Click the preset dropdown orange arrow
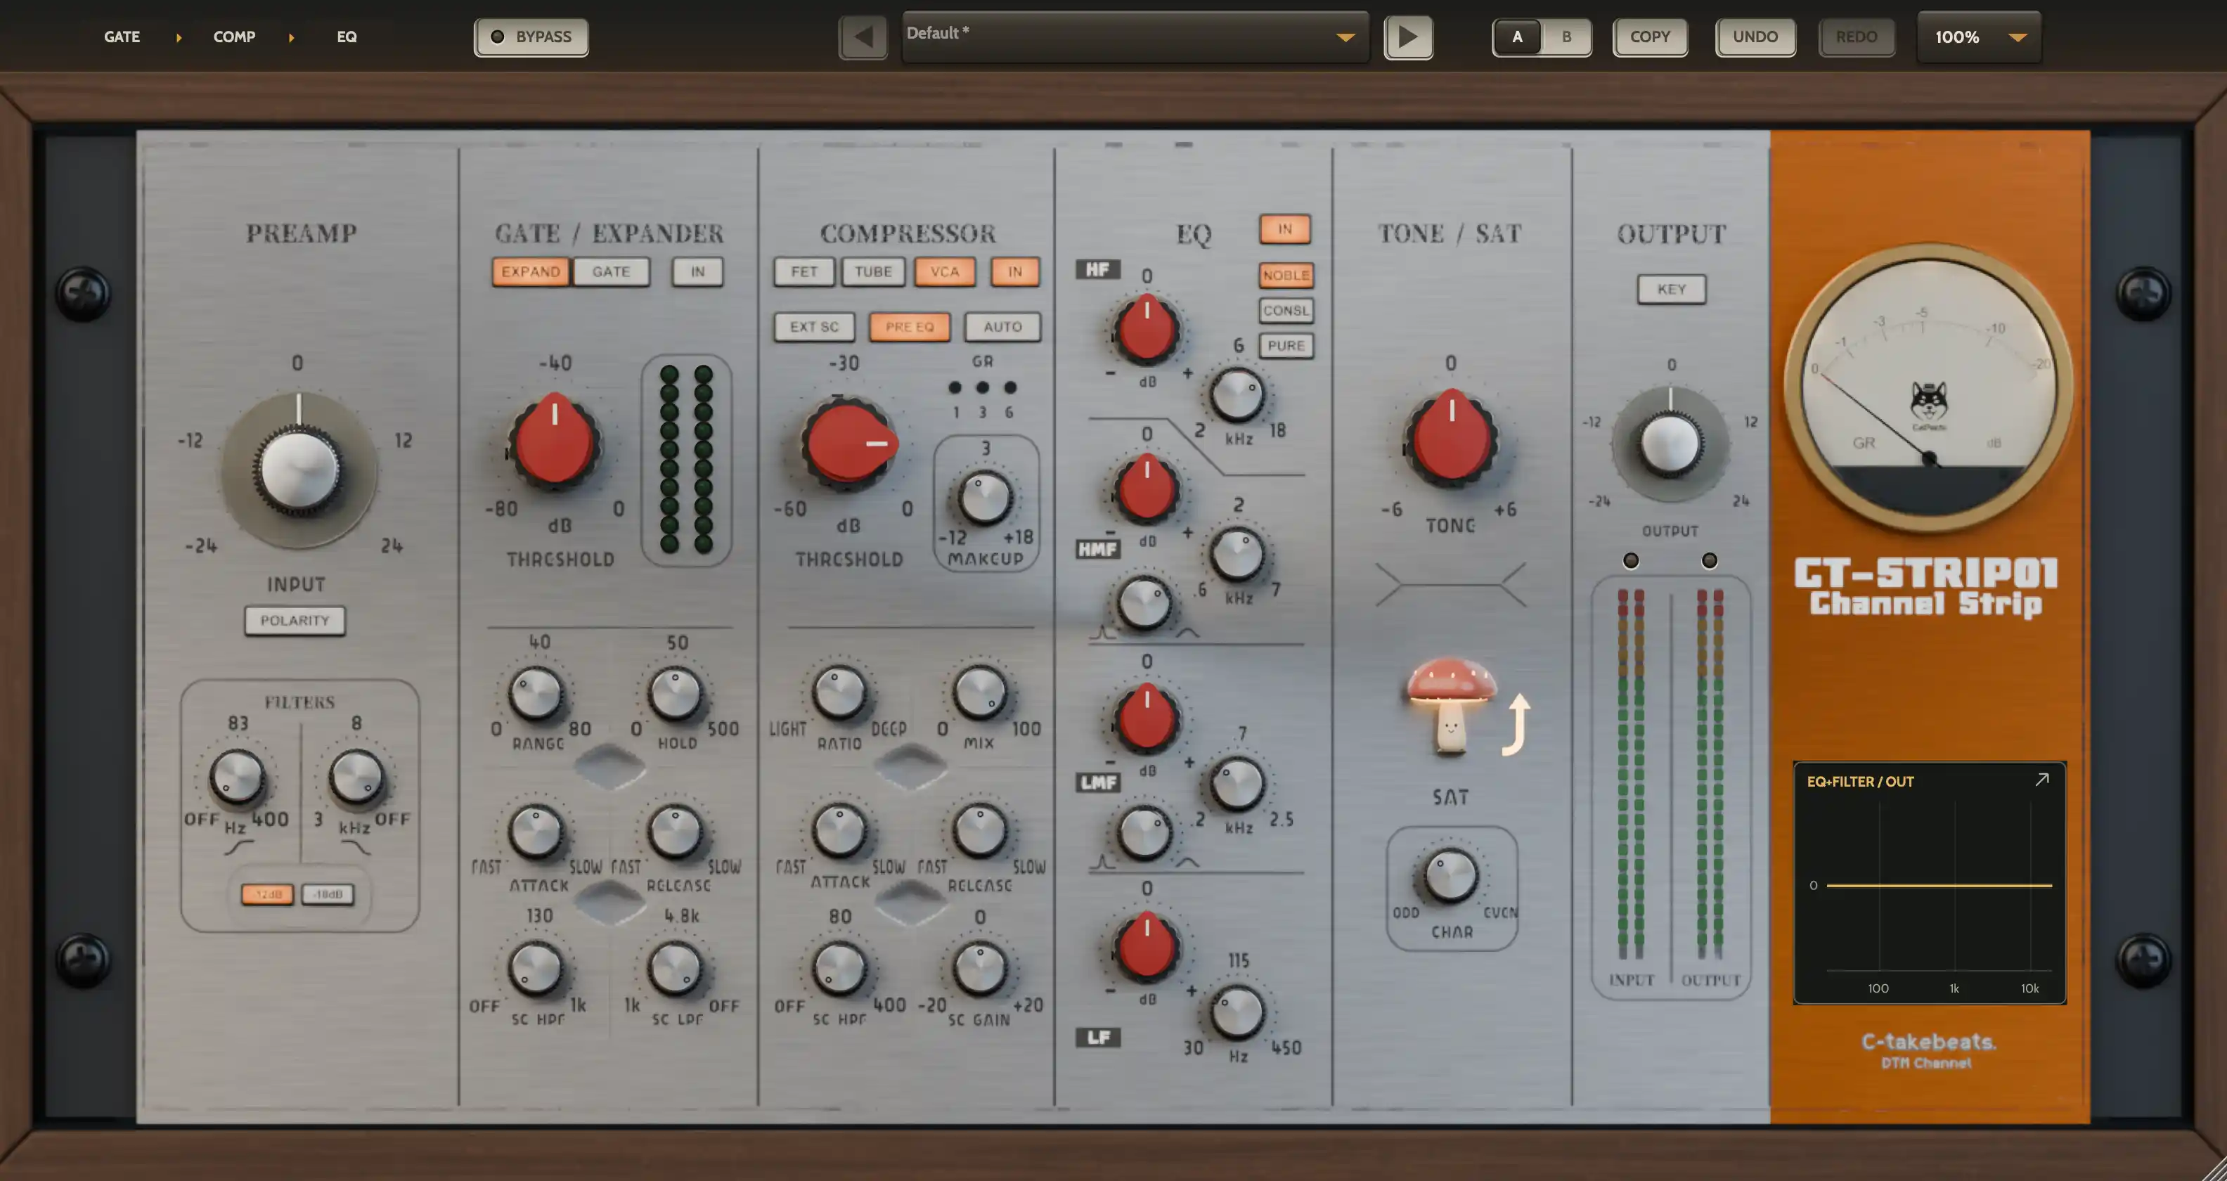The image size is (2227, 1181). tap(1345, 37)
